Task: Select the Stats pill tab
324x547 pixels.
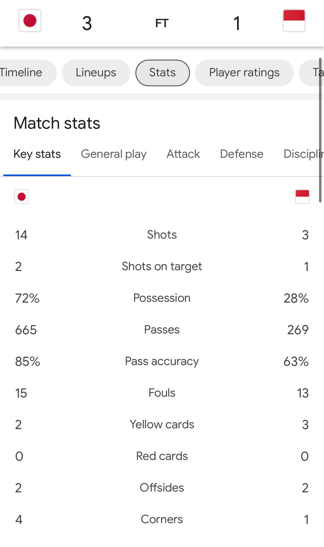Action: tap(163, 73)
